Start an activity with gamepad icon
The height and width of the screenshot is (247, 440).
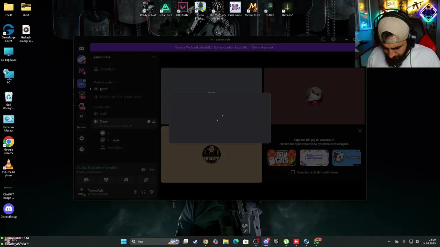[126, 180]
